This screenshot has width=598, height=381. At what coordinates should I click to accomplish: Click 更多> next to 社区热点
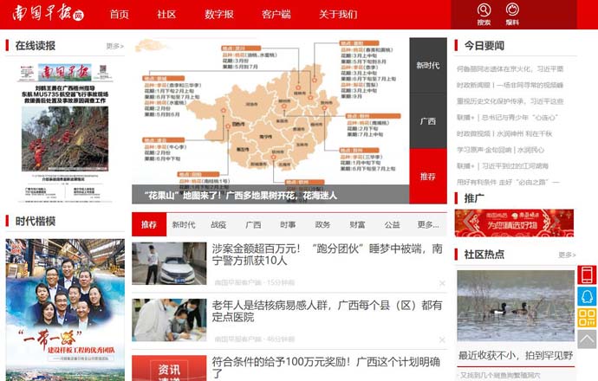click(567, 255)
